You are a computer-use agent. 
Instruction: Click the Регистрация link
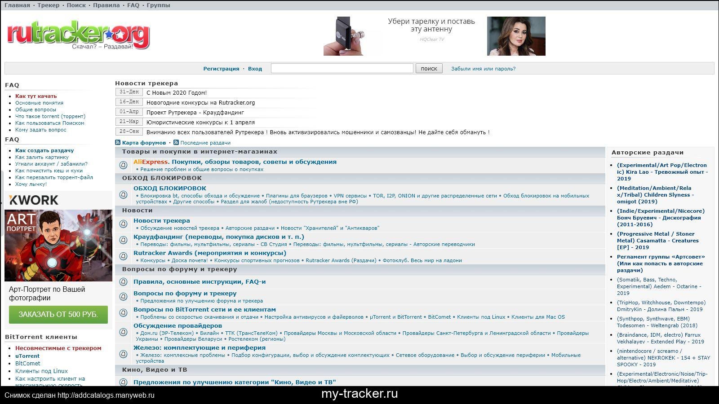(x=221, y=69)
